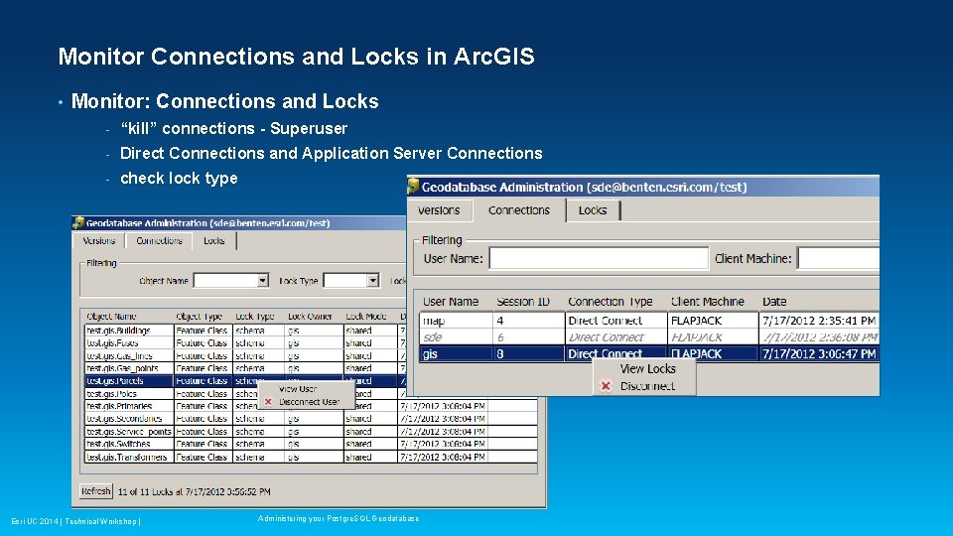Click the Refresh button in the locks window
Screen dimensions: 953x536
tap(96, 491)
